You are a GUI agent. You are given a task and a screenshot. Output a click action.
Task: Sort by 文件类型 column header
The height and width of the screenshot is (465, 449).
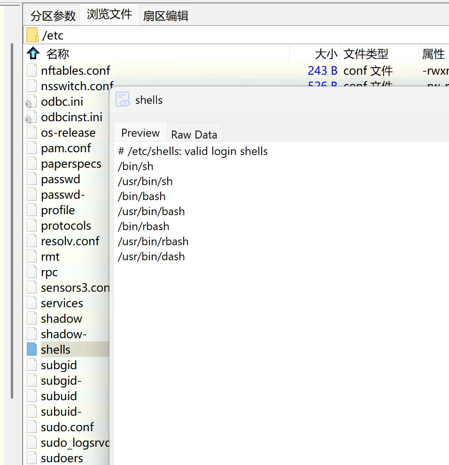366,54
